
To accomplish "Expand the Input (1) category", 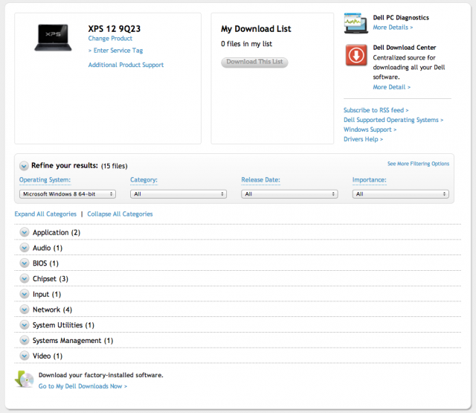I will click(x=25, y=294).
